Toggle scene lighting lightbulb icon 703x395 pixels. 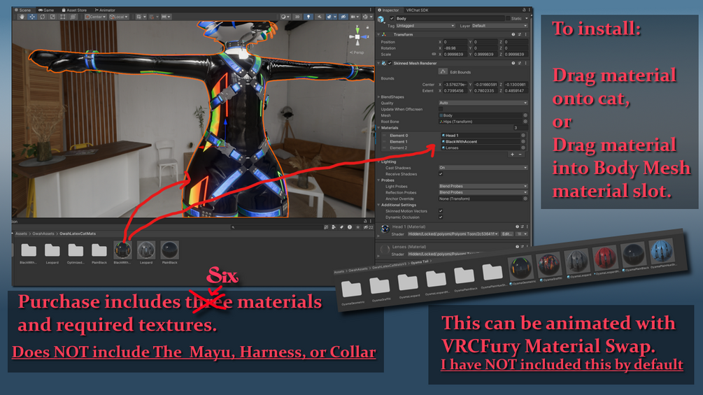308,17
